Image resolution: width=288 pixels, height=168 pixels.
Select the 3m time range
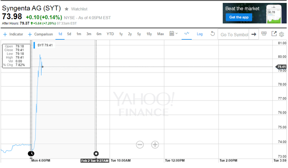click(89, 34)
